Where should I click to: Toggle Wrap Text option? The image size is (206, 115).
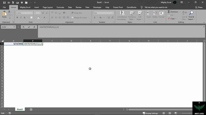click(77, 13)
